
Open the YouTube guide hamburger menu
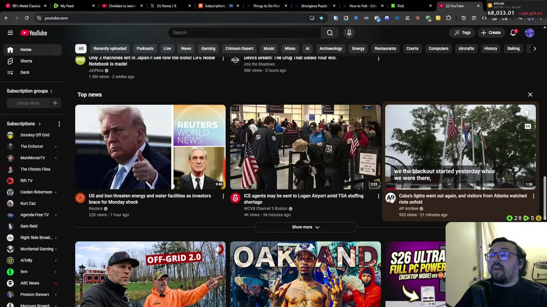[x=10, y=33]
